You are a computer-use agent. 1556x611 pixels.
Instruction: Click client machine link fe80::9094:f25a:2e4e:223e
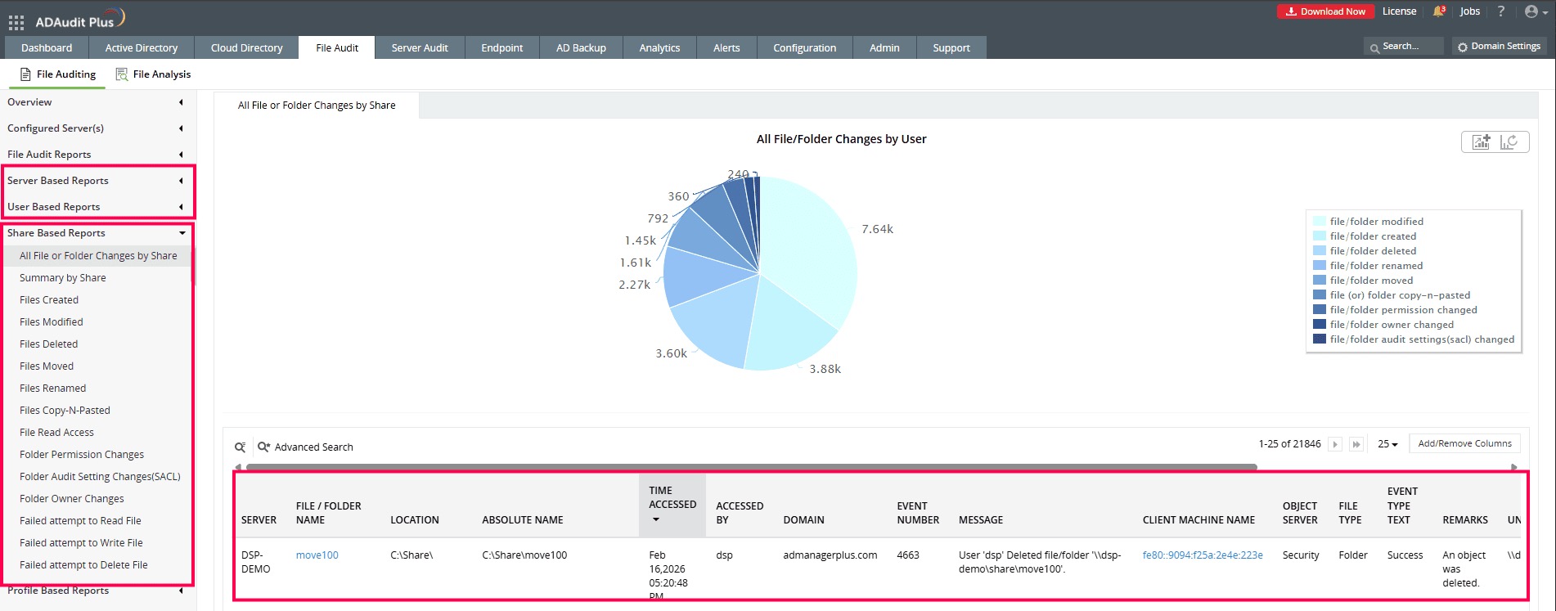tap(1203, 555)
